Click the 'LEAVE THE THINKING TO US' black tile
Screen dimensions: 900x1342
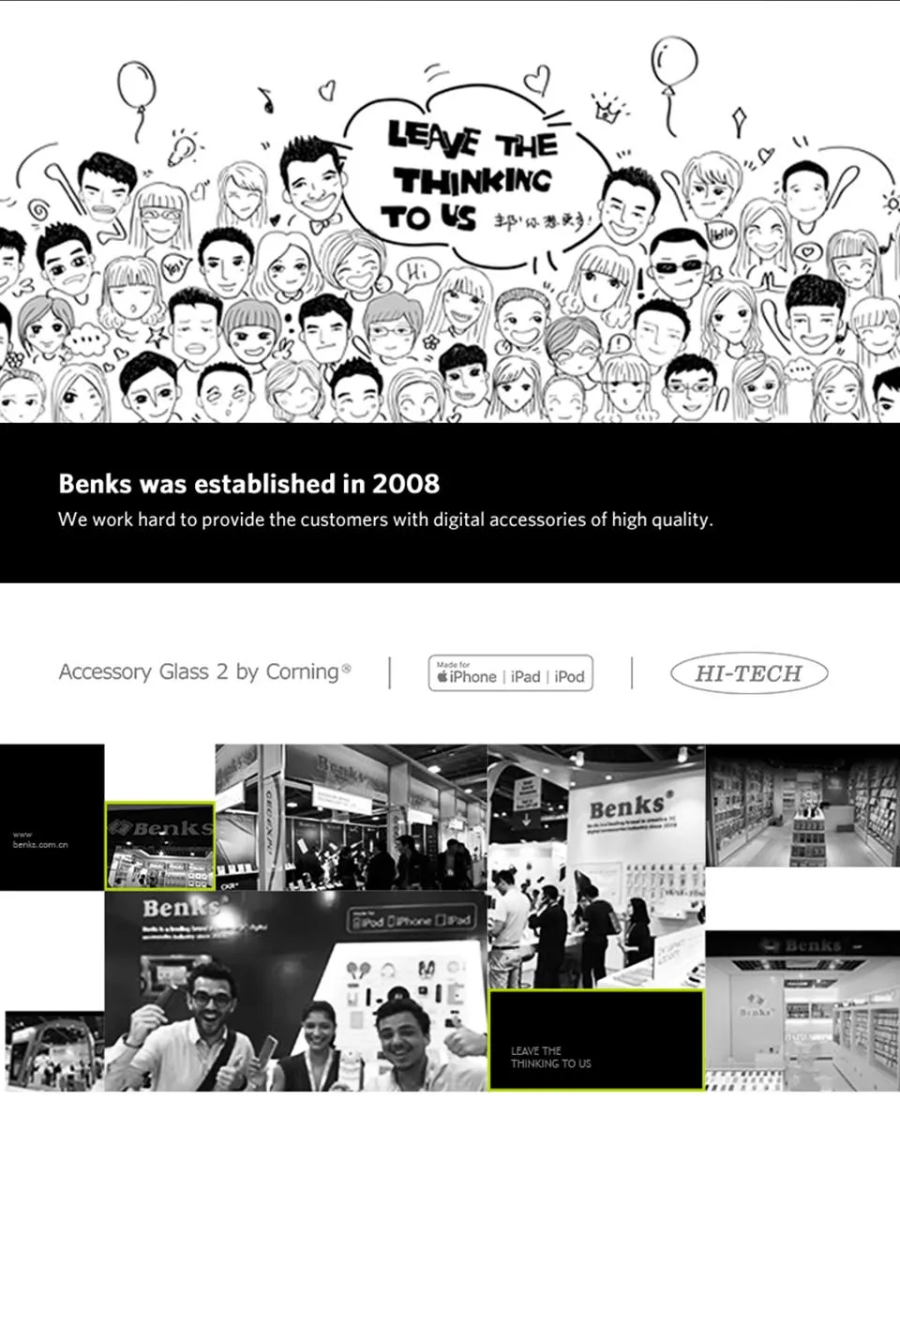coord(596,1040)
